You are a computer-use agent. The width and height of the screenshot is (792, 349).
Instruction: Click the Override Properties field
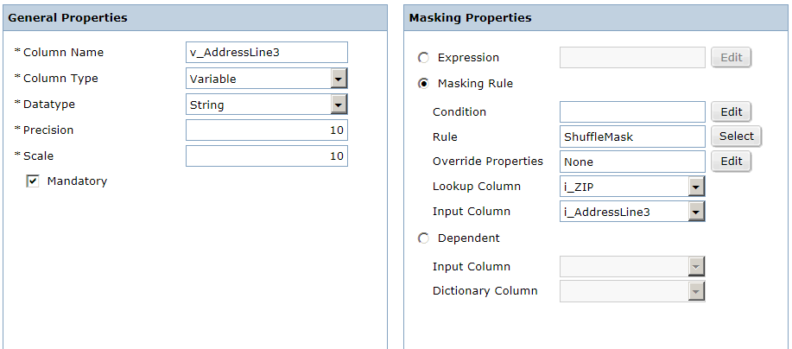pyautogui.click(x=632, y=162)
